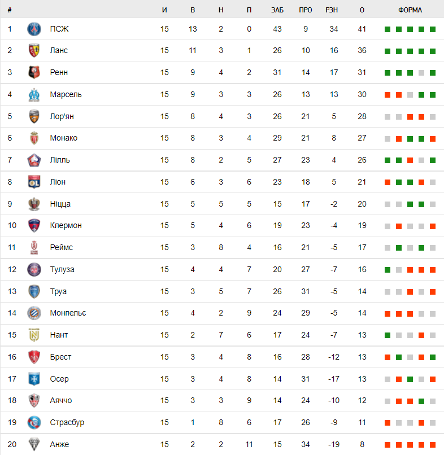This screenshot has width=444, height=455.
Task: Click Анже's first red form square
Action: coord(388,445)
